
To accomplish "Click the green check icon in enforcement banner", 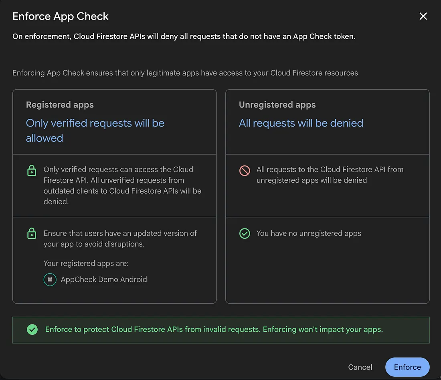I will coord(32,330).
